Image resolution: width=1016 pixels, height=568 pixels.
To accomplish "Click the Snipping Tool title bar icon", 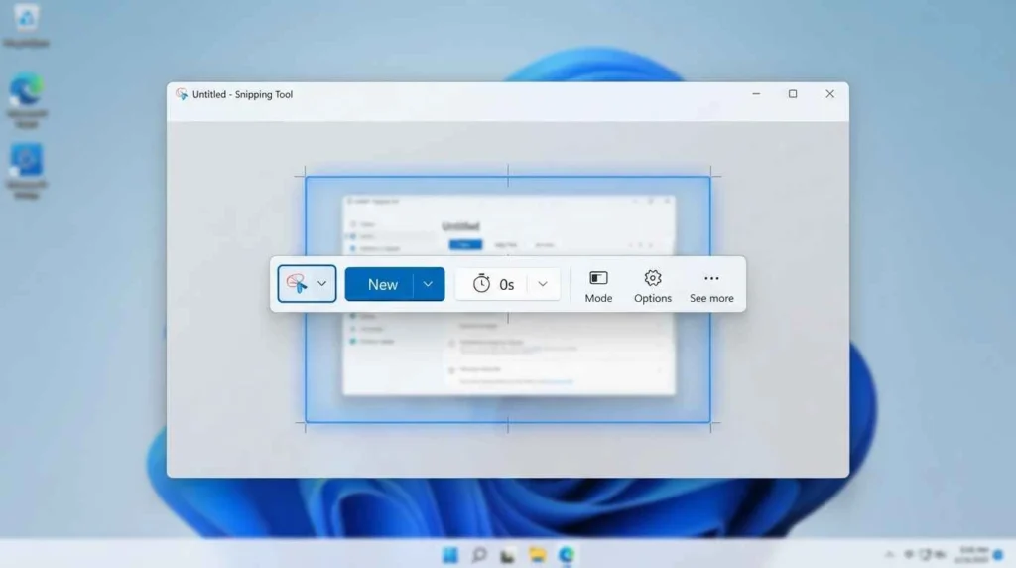I will (x=182, y=94).
